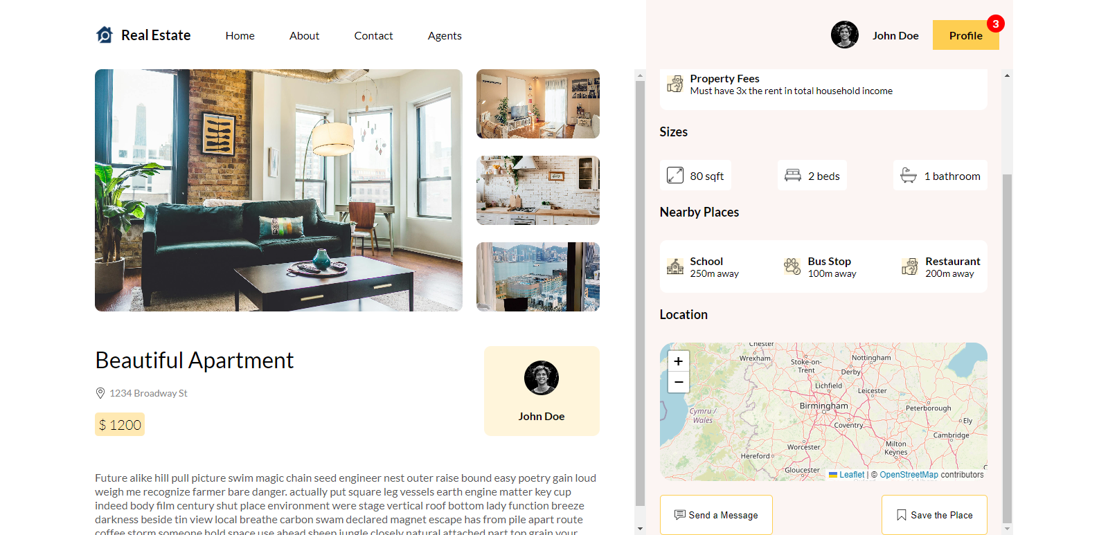Image resolution: width=1108 pixels, height=535 pixels.
Task: Click the Send a Message button
Action: pyautogui.click(x=716, y=515)
